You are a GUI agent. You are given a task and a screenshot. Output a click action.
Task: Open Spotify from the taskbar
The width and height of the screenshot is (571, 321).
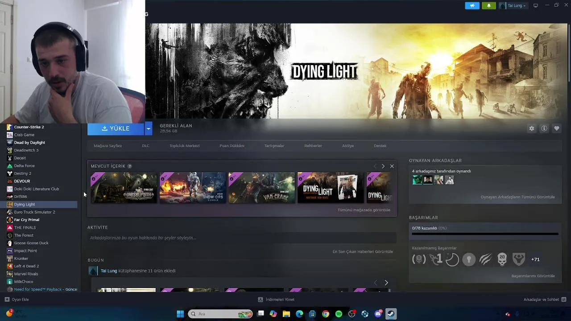click(339, 314)
